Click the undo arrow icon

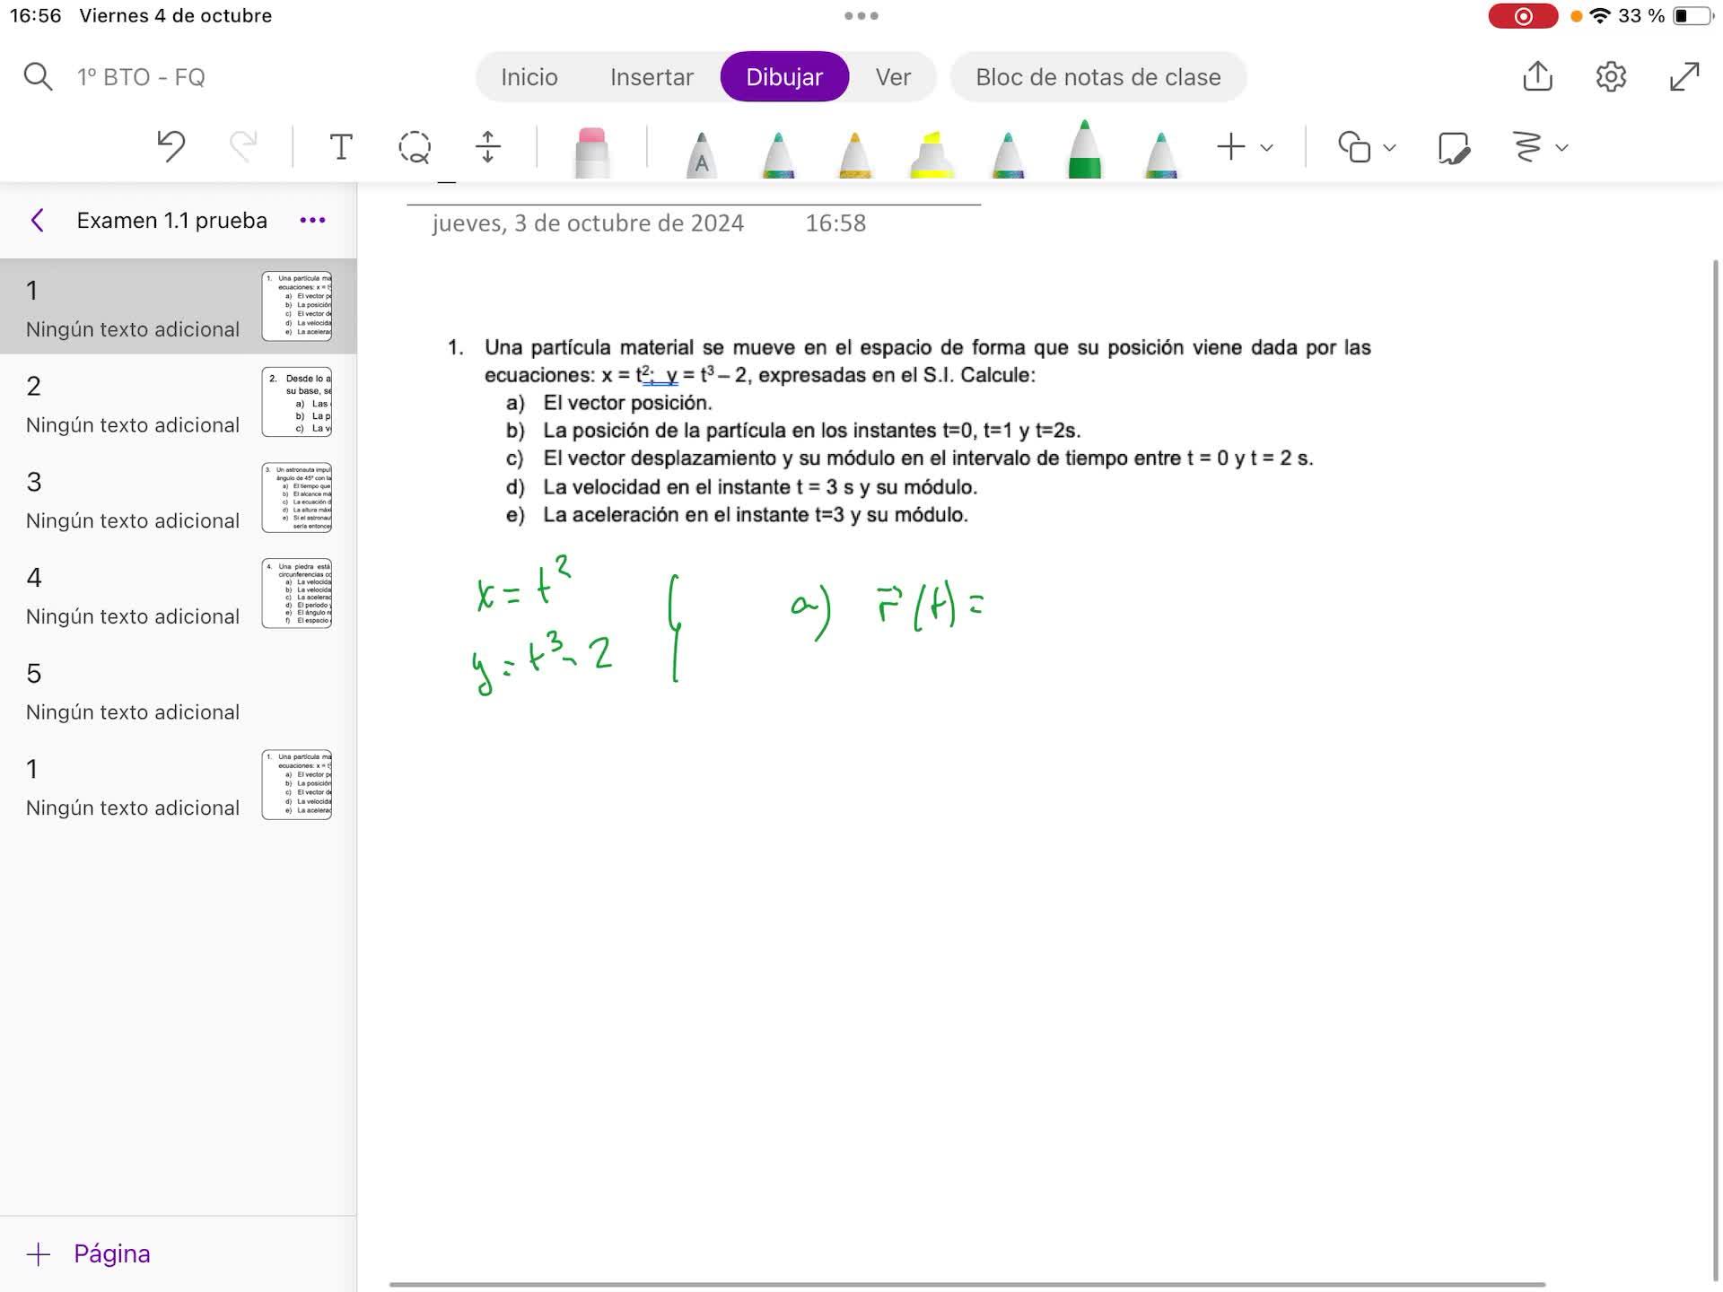tap(171, 146)
